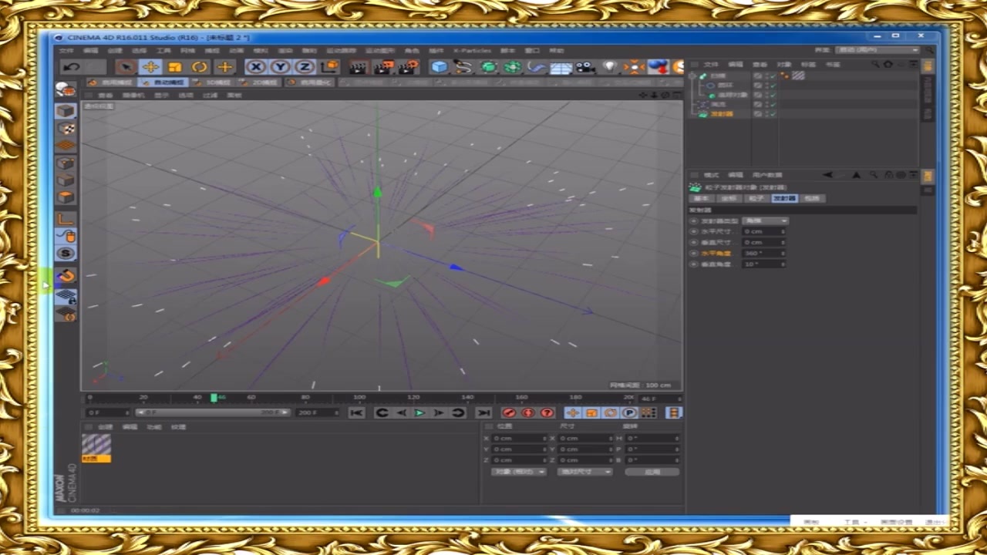Viewport: 987px width, 555px height.
Task: Toggle the Enable Snap S icon
Action: [66, 253]
